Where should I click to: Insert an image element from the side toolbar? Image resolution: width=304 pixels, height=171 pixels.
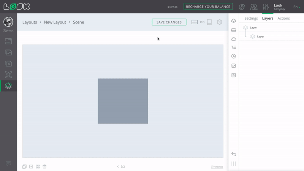point(234,66)
